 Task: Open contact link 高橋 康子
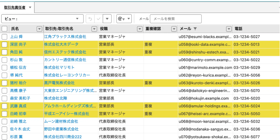pyautogui.click(x=18, y=91)
